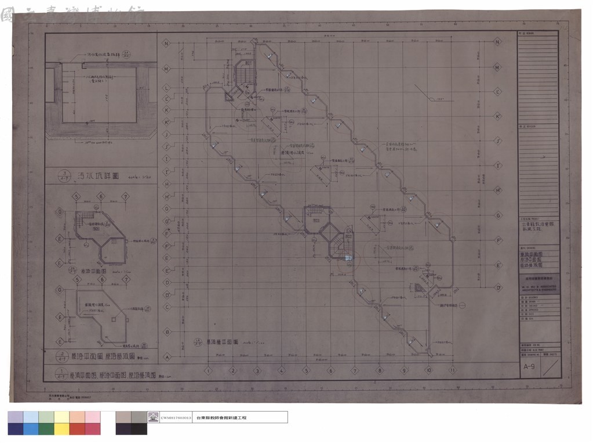Click the A-9 drawing number in title block
593x443 pixels.
click(x=529, y=366)
